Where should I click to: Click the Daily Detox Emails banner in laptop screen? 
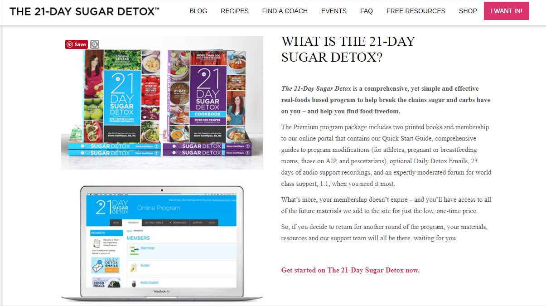(x=106, y=265)
